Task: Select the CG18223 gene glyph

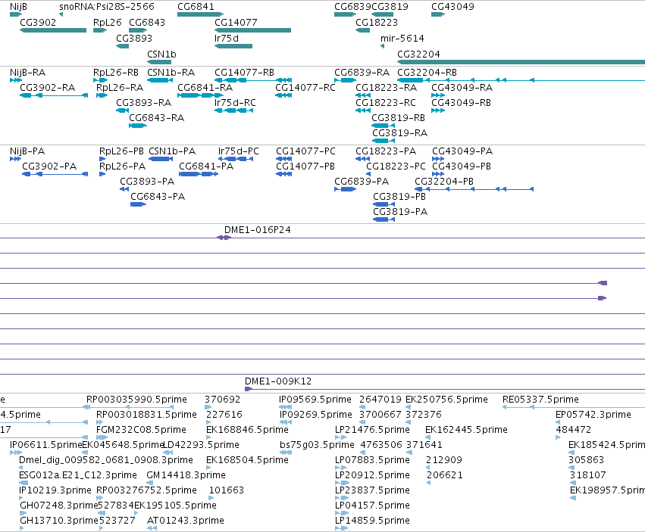Action: click(x=363, y=30)
